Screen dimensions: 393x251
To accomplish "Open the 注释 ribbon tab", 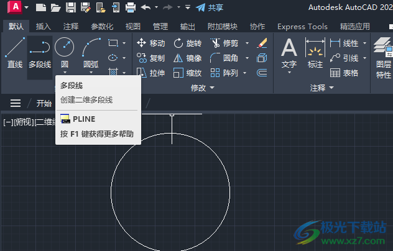I will pos(71,26).
